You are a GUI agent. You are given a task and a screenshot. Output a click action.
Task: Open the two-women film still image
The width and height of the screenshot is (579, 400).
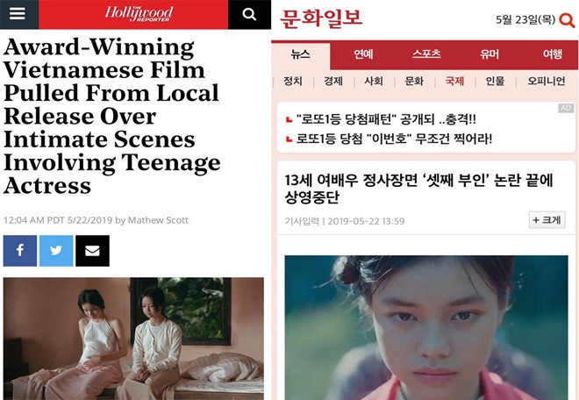point(133,339)
